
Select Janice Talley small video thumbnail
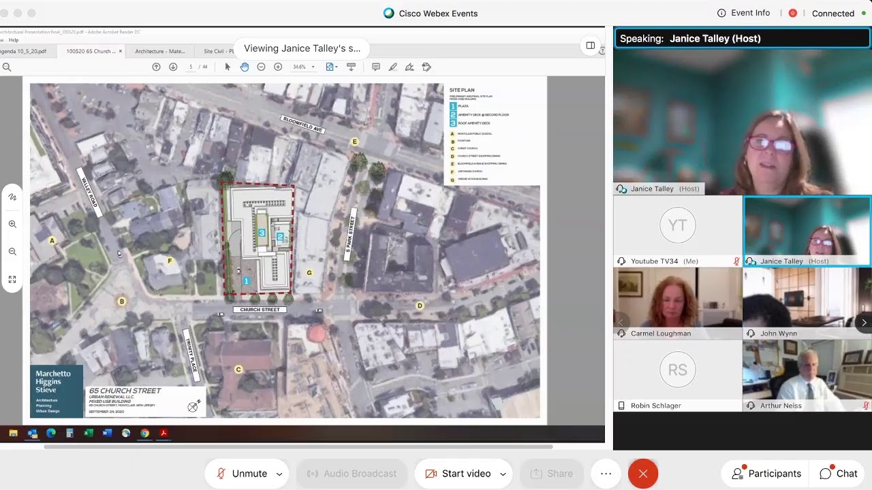(807, 231)
